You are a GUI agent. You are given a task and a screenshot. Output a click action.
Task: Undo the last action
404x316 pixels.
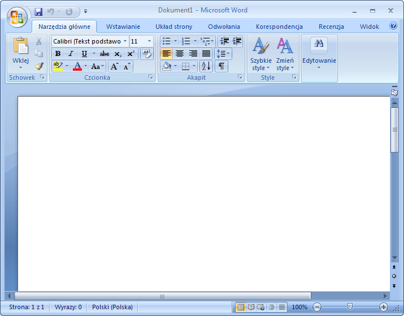(51, 12)
